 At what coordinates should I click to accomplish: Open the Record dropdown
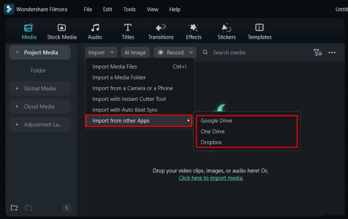click(x=175, y=53)
